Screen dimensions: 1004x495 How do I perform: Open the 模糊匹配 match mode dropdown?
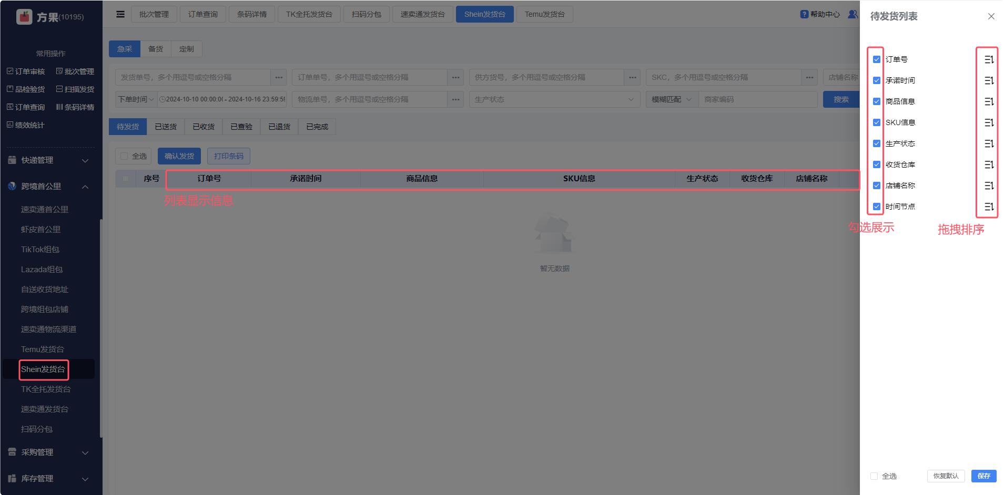(x=672, y=99)
